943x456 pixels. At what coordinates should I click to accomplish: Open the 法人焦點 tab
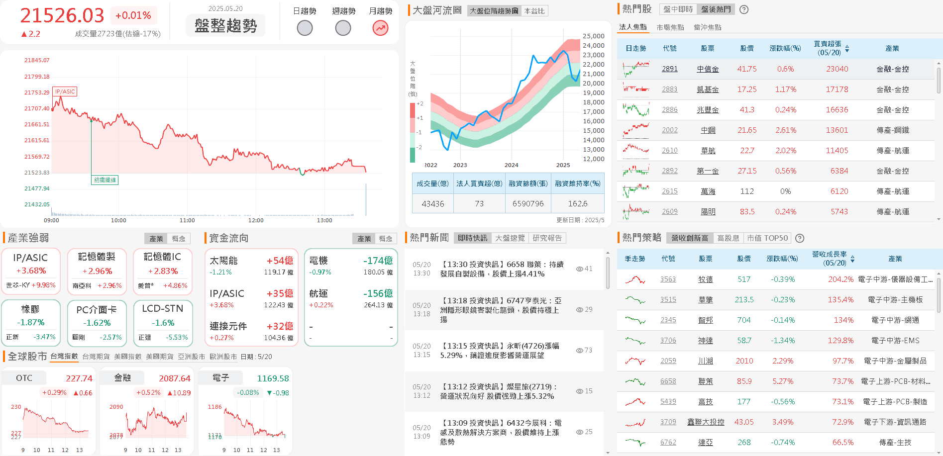pyautogui.click(x=633, y=27)
